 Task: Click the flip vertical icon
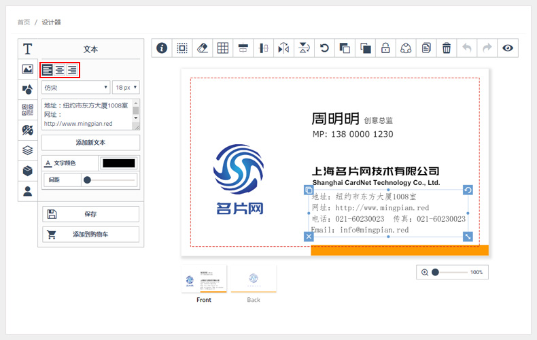pos(304,48)
